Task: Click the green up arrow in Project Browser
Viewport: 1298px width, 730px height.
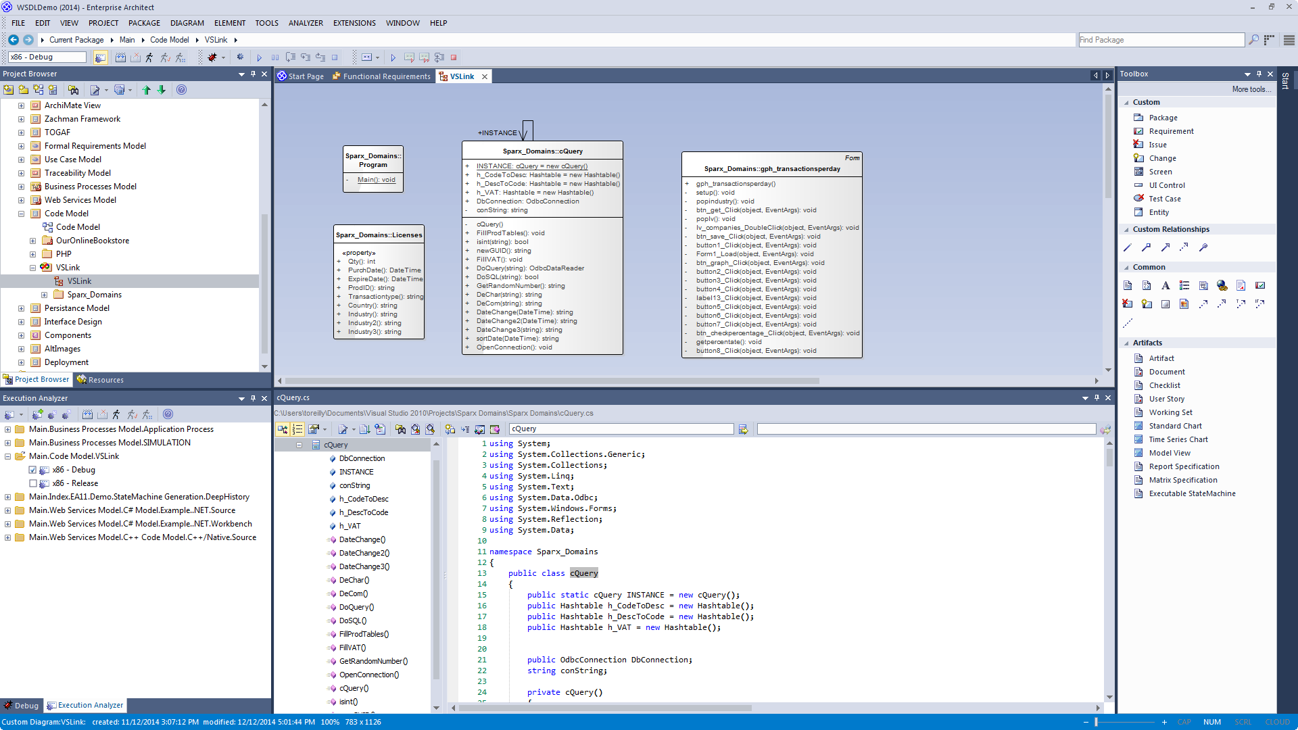Action: (x=146, y=90)
